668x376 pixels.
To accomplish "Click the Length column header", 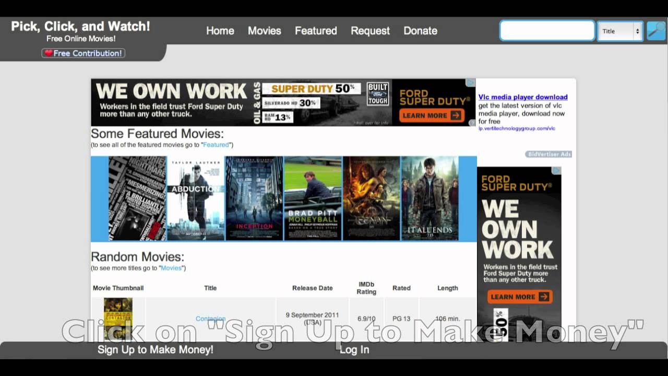I will (x=448, y=288).
